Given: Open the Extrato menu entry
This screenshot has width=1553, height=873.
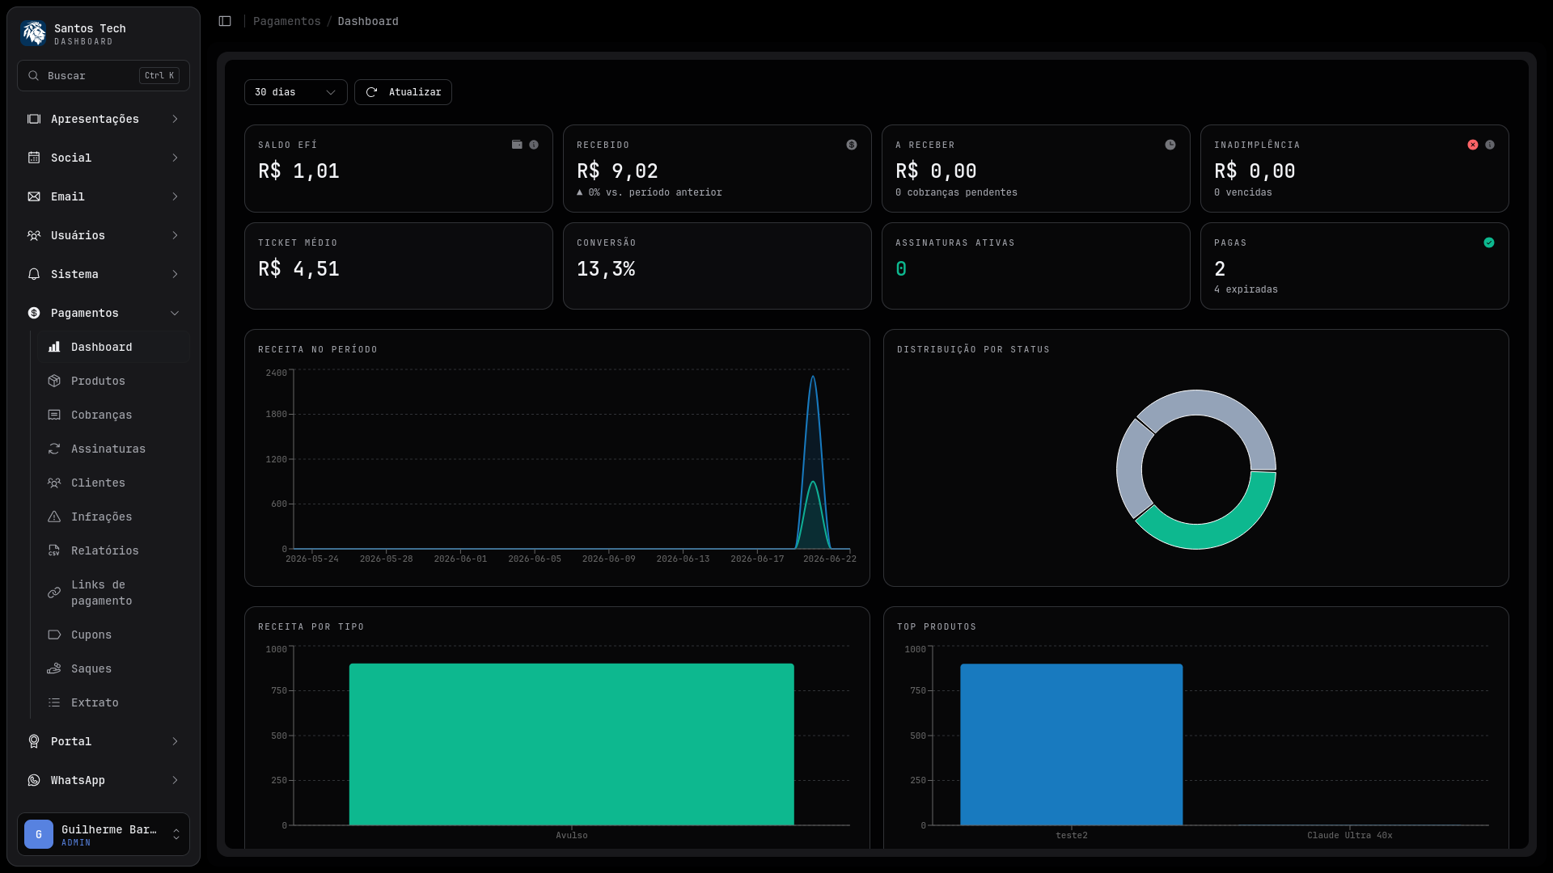Looking at the screenshot, I should coord(113,702).
